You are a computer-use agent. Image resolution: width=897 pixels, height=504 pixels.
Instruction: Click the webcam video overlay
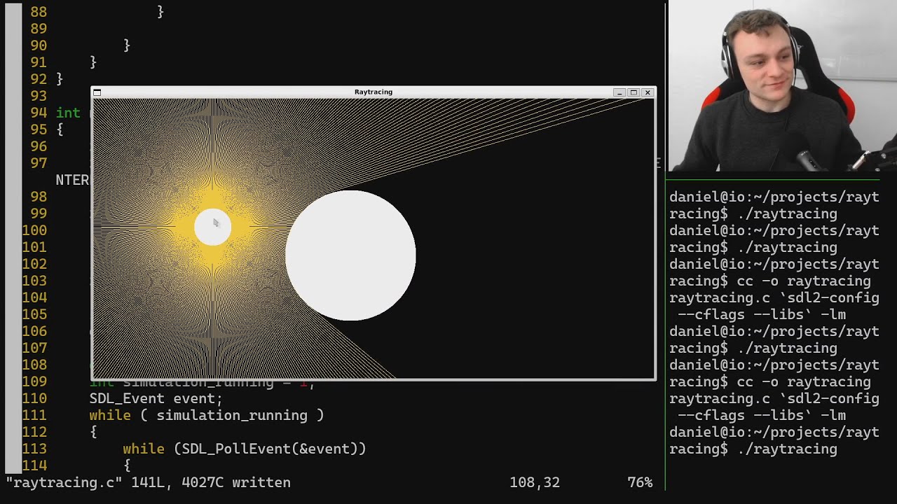tap(782, 85)
